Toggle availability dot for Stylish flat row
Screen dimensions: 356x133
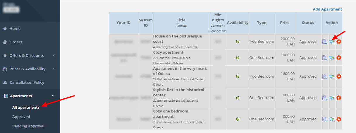238,98
